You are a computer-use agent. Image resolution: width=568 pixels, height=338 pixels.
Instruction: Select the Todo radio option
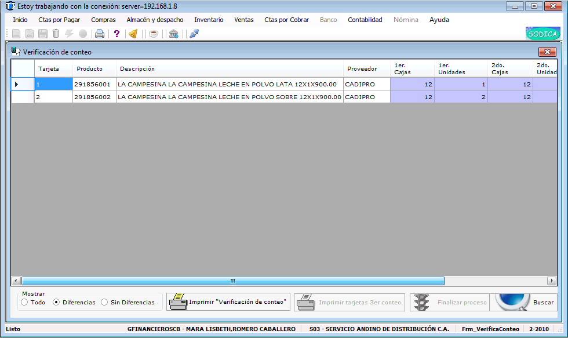[x=24, y=302]
